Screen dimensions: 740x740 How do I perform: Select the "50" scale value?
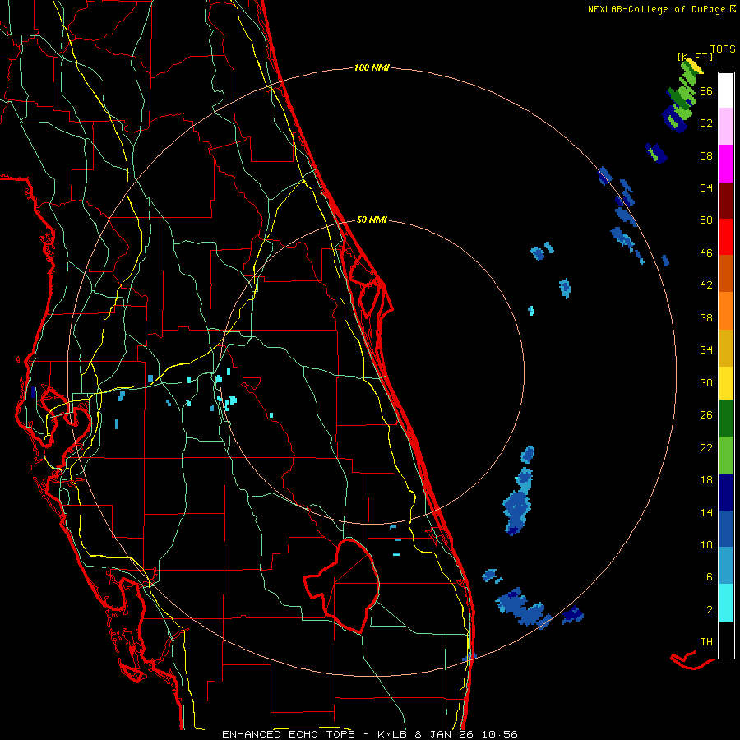(706, 220)
